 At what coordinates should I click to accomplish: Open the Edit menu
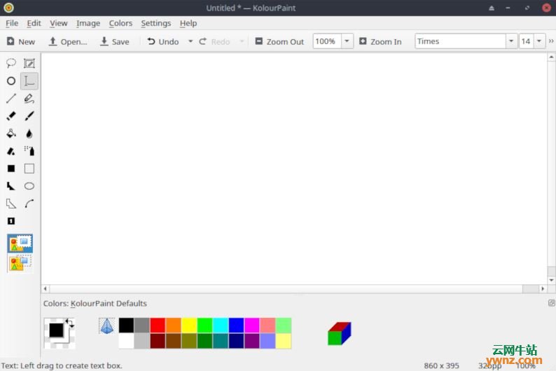click(x=34, y=23)
